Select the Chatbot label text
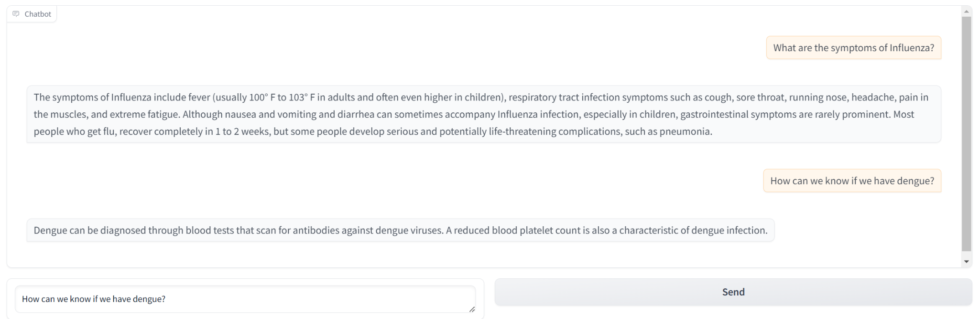The image size is (979, 319). (x=38, y=14)
